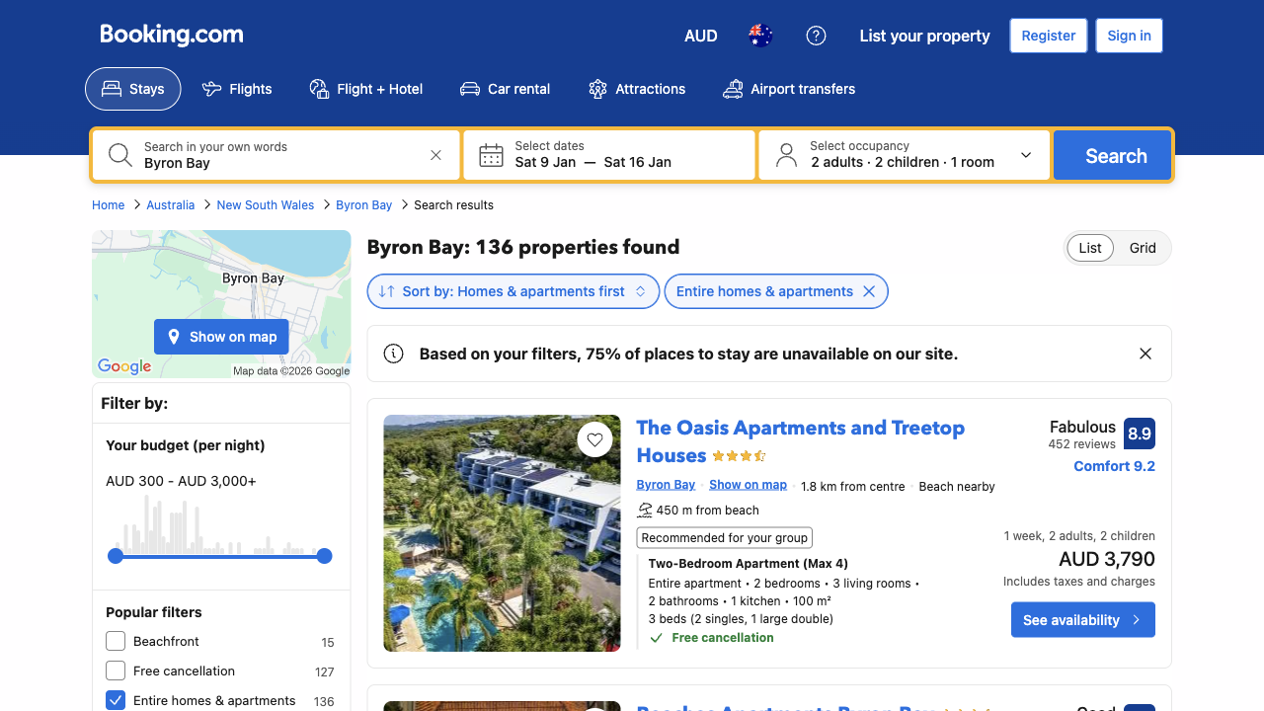Image resolution: width=1264 pixels, height=711 pixels.
Task: Change language via Australian flag icon
Action: (x=760, y=36)
